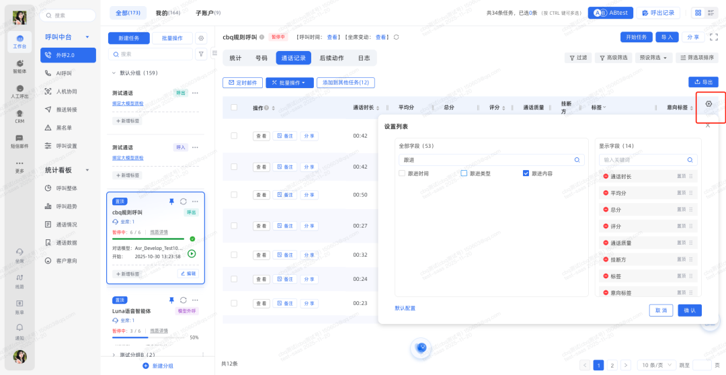Click refresh icon next to 坐席变动
726x375 pixels.
click(397, 37)
